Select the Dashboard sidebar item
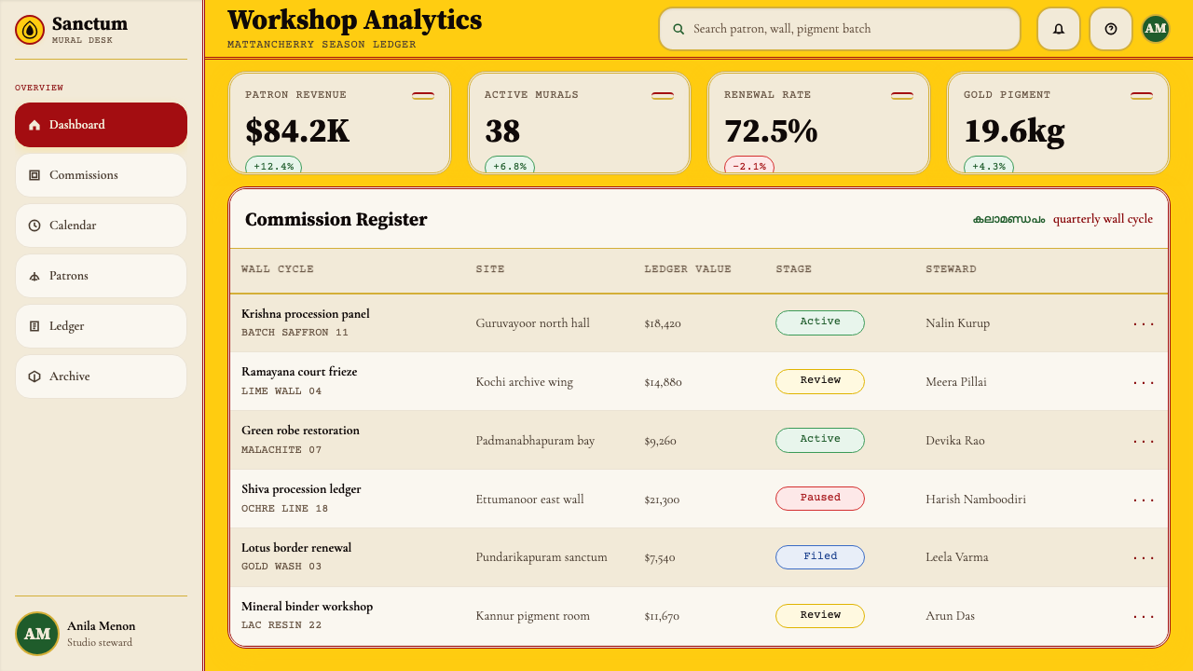The height and width of the screenshot is (671, 1193). pos(101,125)
